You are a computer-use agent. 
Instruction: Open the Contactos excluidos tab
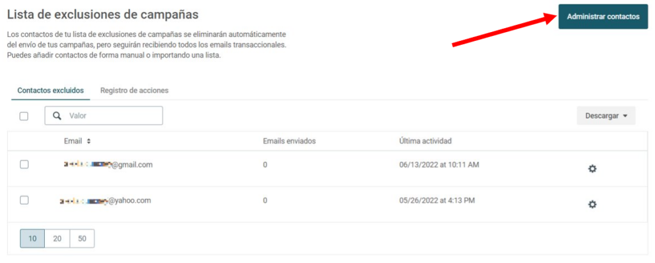(51, 90)
